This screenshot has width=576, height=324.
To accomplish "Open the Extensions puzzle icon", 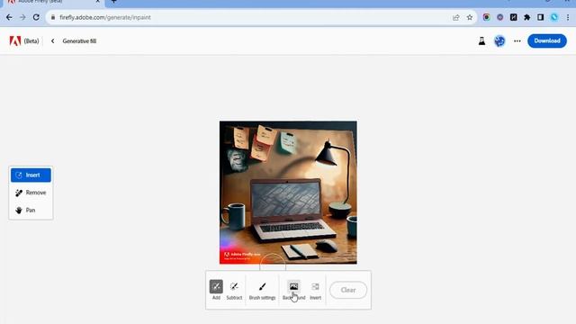I will (527, 17).
